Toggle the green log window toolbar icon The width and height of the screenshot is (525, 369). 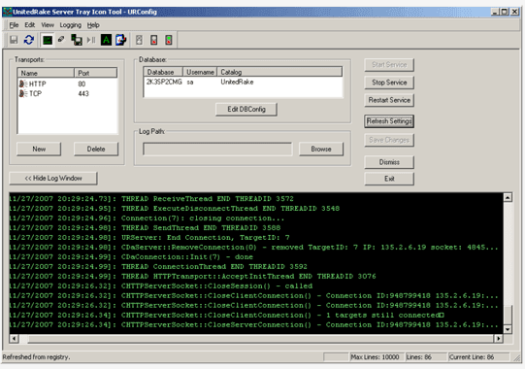[x=48, y=40]
